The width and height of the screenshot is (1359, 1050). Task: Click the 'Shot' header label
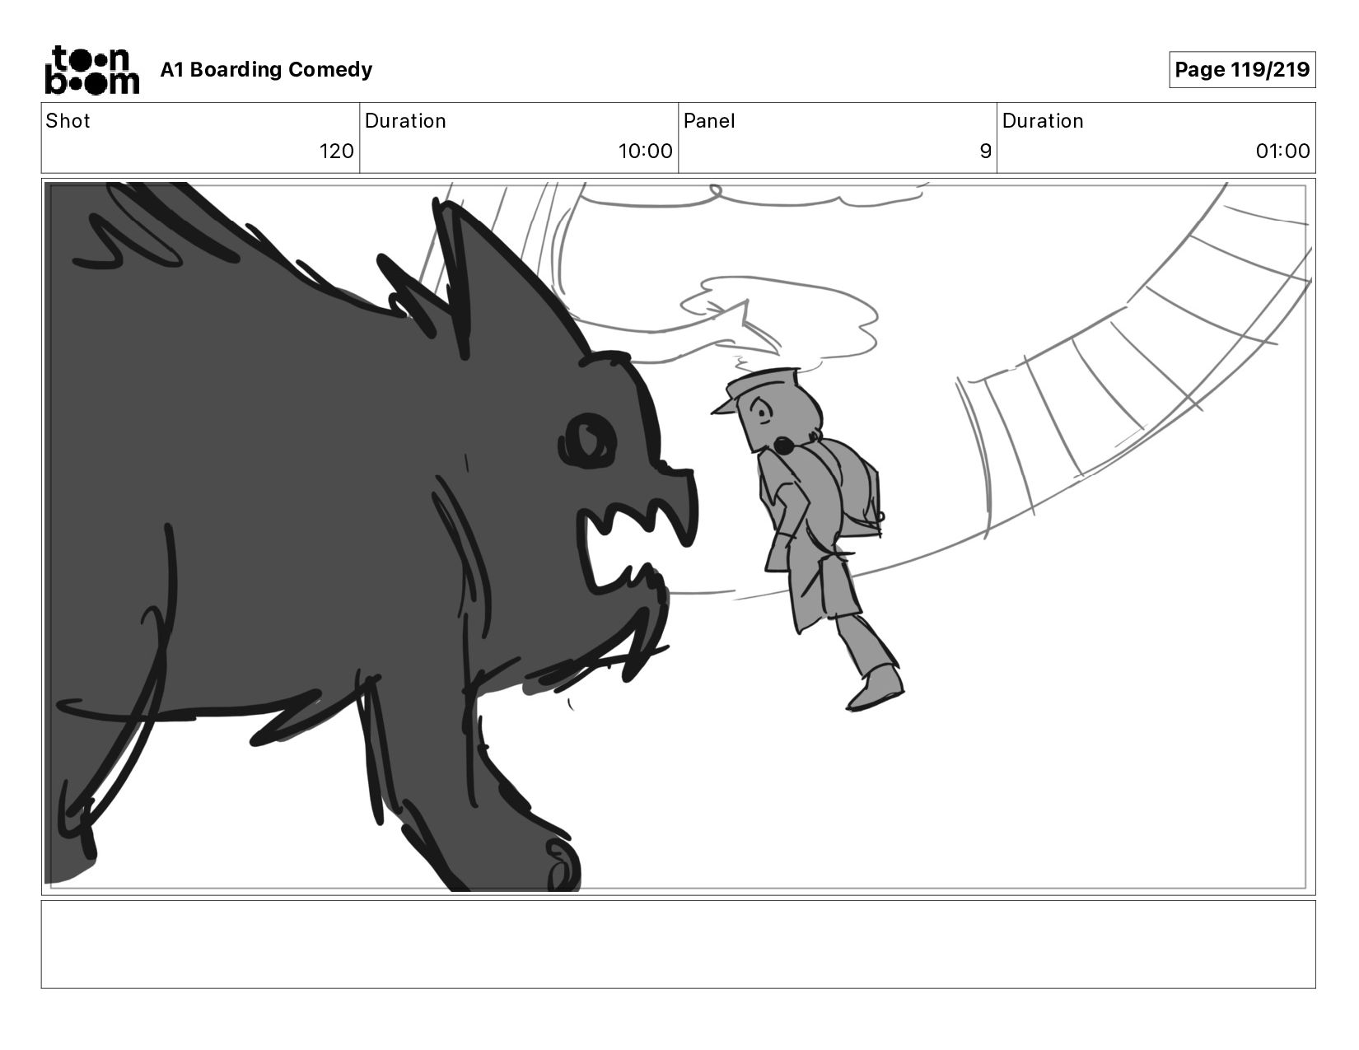[68, 121]
